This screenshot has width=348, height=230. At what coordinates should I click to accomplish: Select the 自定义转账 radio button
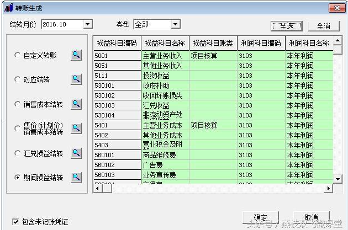point(18,56)
